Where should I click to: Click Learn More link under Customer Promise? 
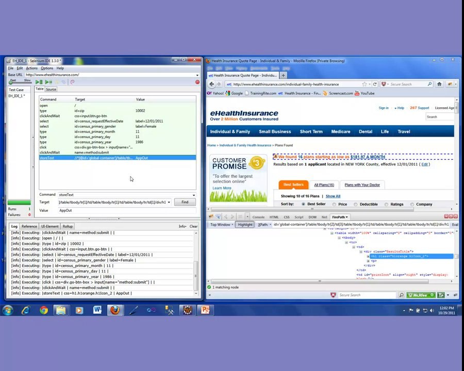(222, 188)
